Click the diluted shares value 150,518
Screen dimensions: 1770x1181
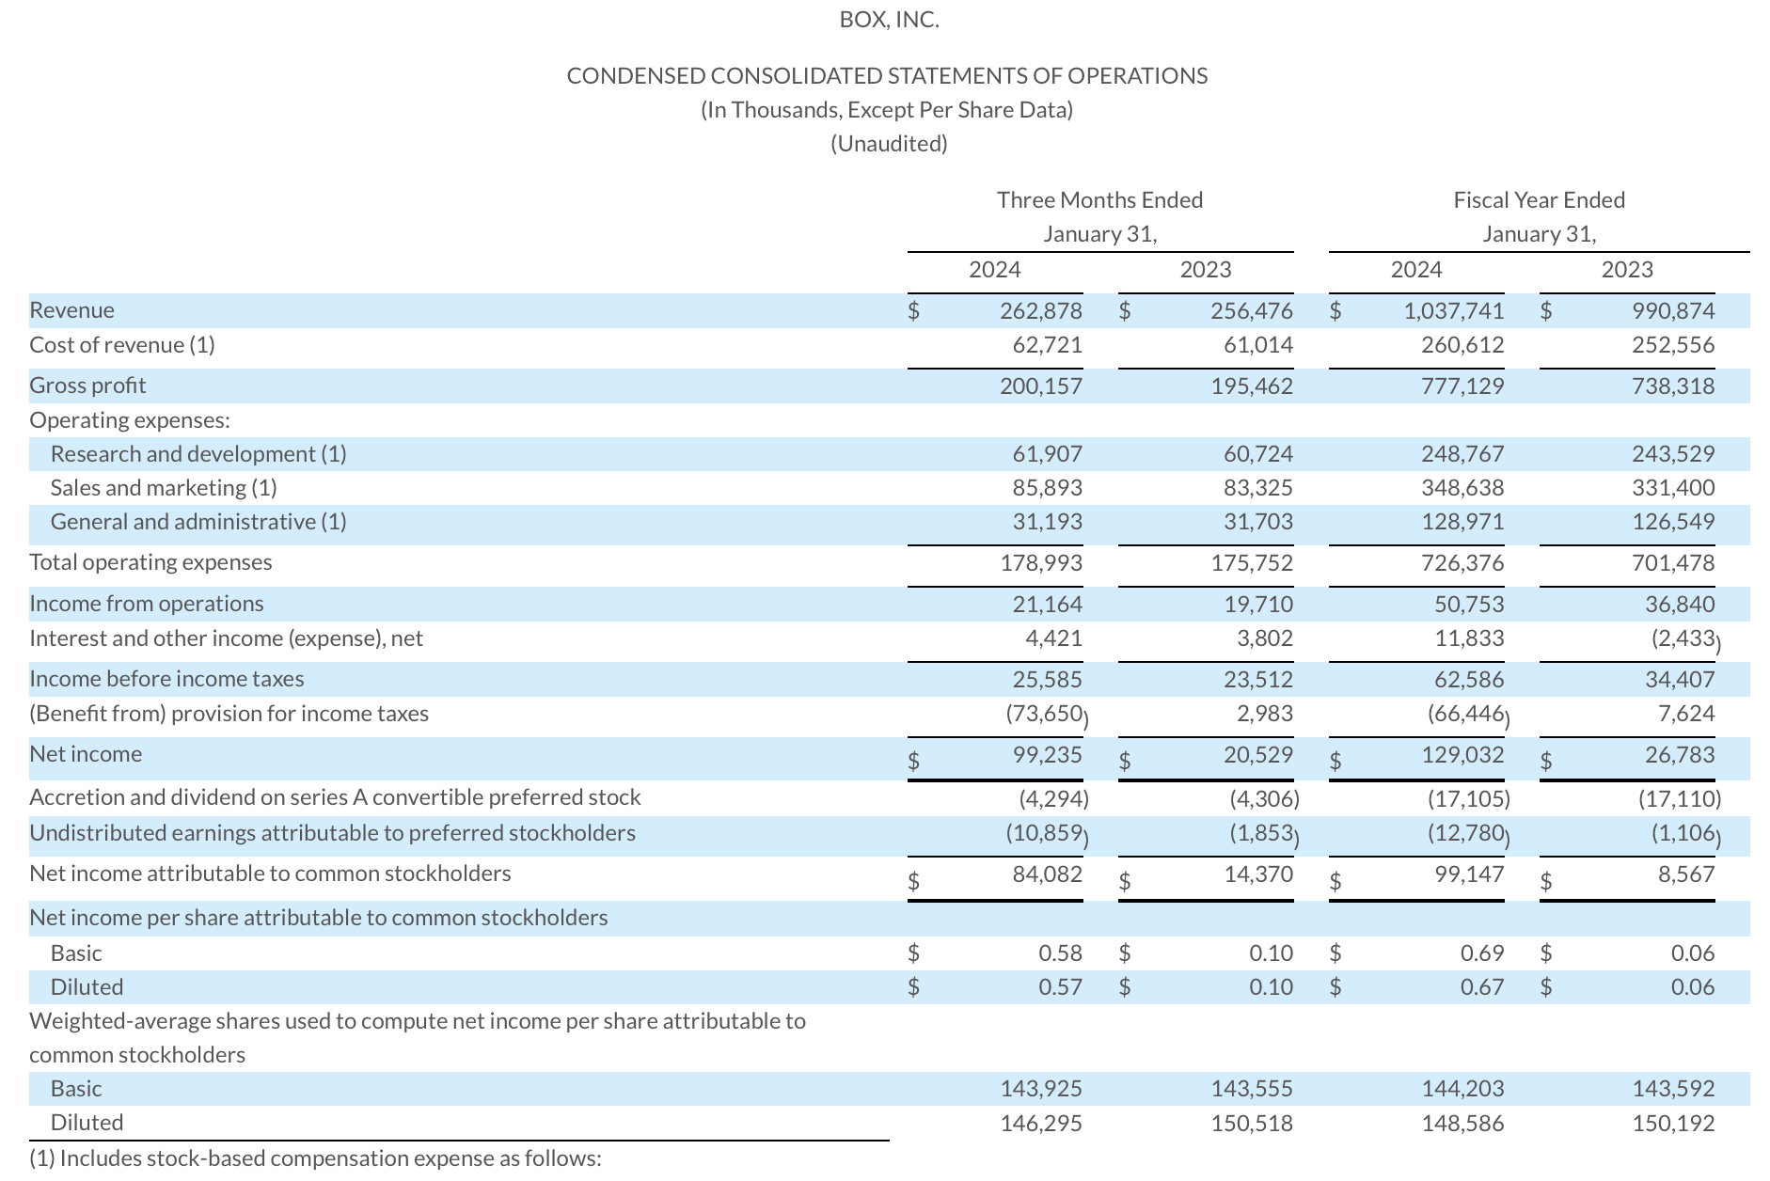pos(1252,1123)
